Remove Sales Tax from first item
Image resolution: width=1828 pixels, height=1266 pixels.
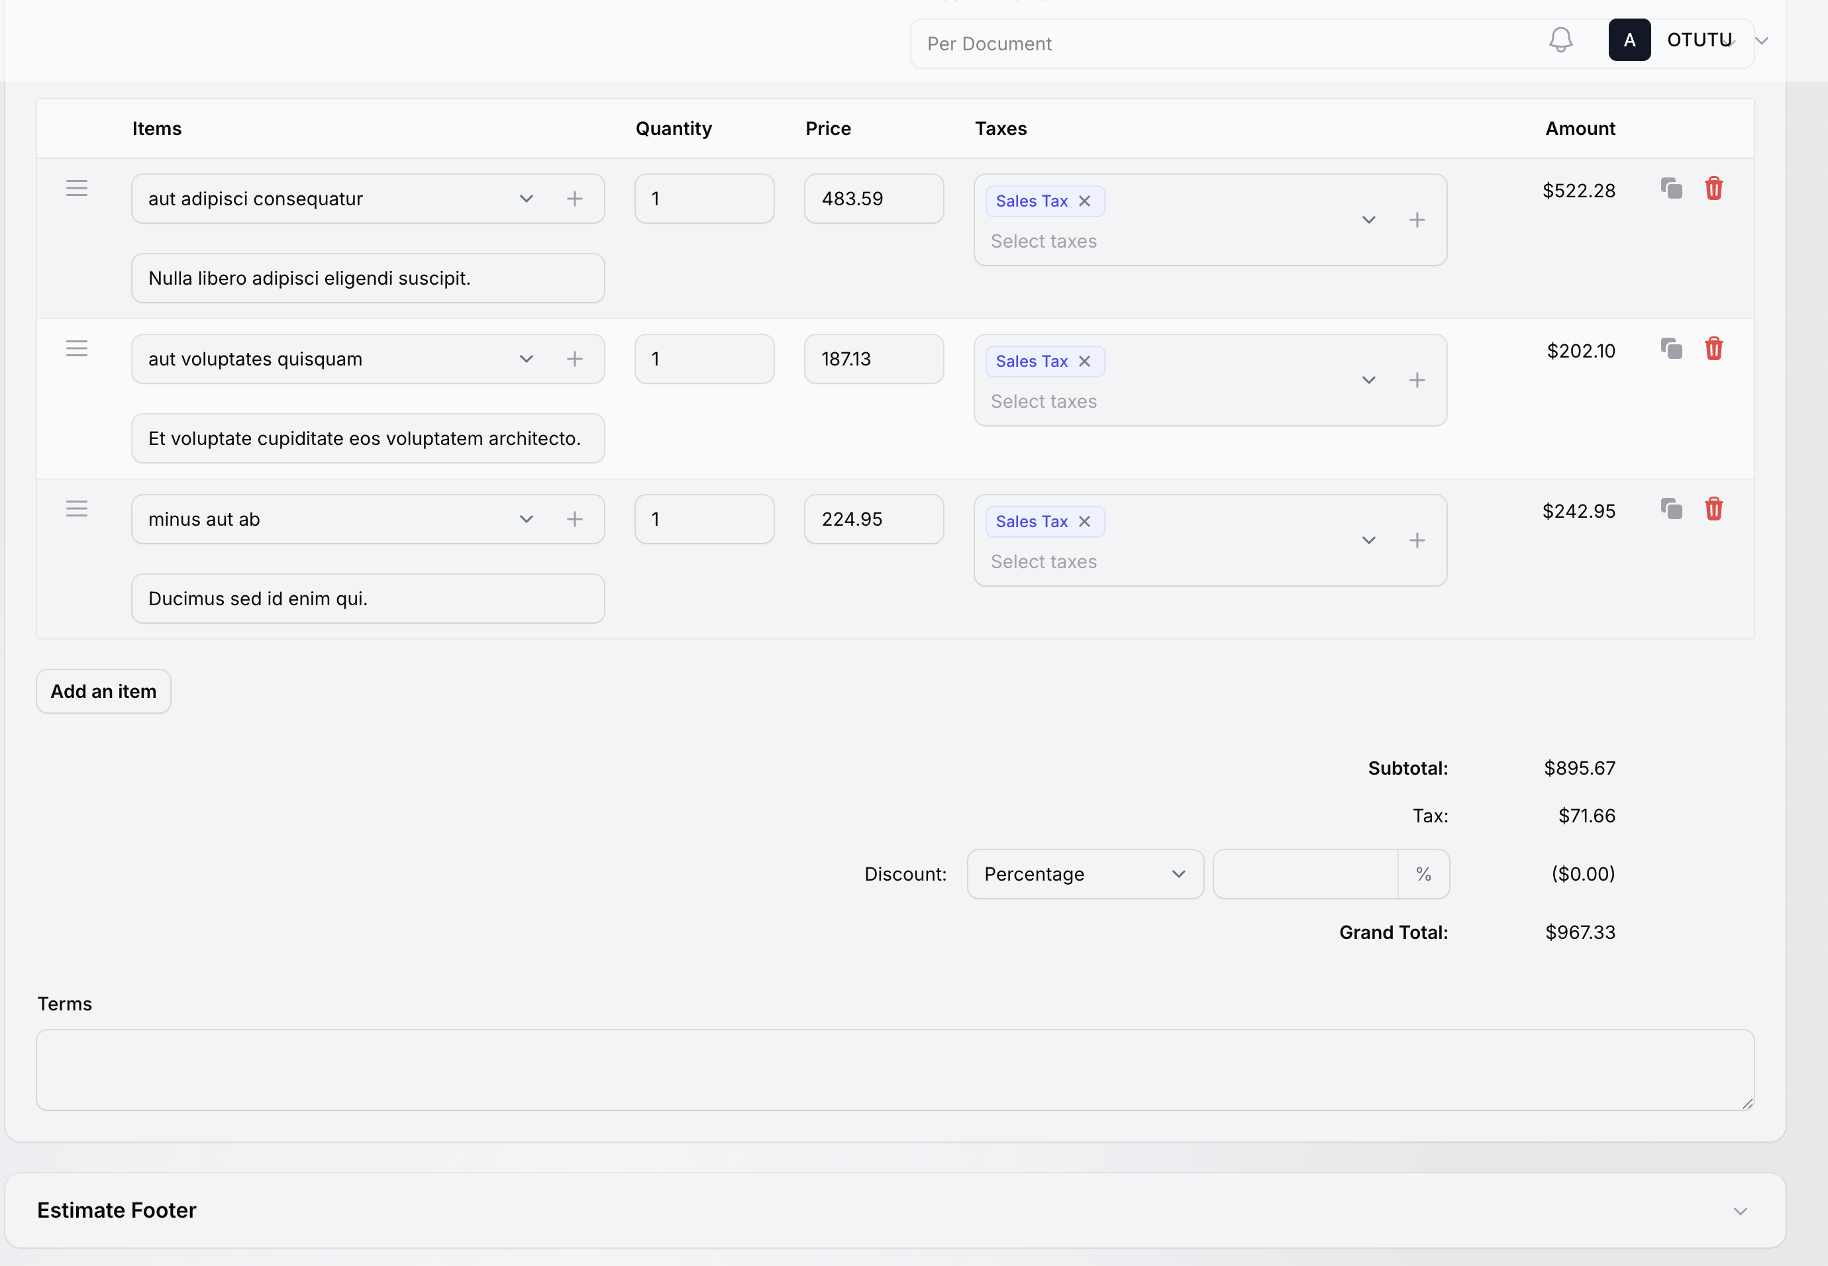pyautogui.click(x=1084, y=201)
